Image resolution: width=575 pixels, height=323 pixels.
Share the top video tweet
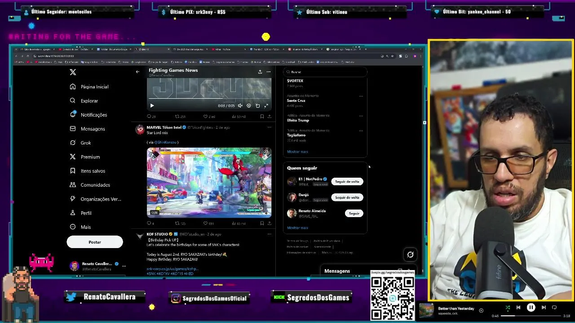point(269,117)
